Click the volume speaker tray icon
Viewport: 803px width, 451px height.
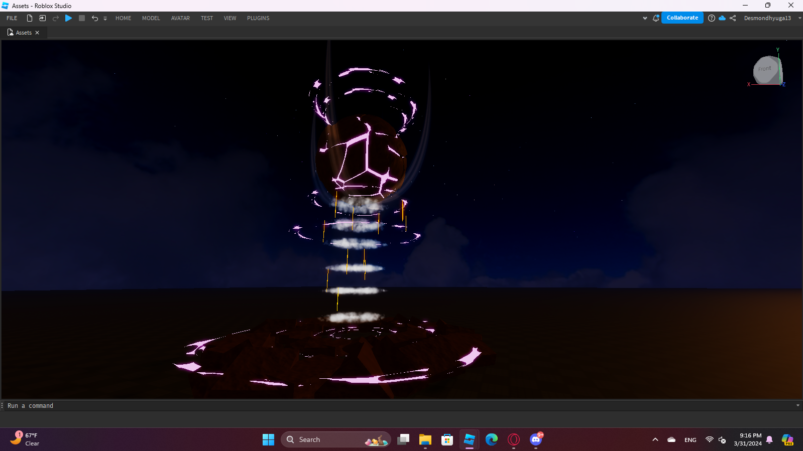pyautogui.click(x=722, y=439)
